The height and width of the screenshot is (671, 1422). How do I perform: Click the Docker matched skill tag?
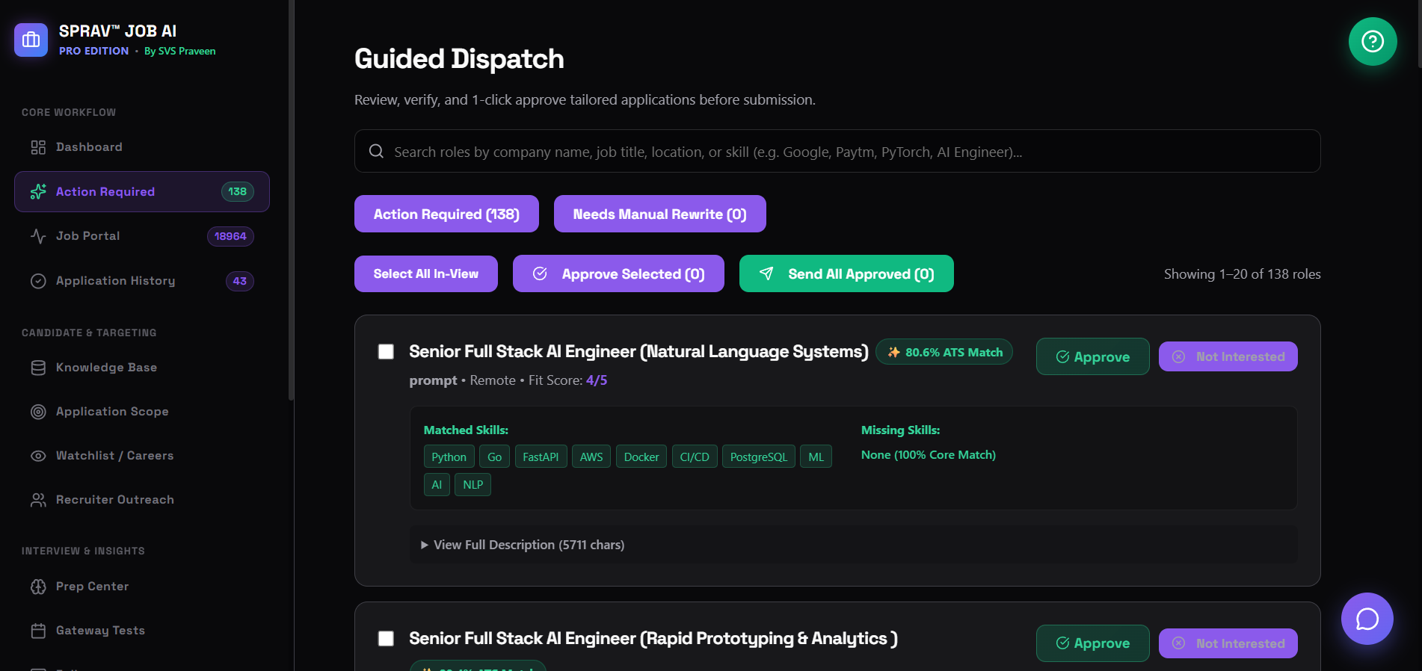[x=641, y=457]
